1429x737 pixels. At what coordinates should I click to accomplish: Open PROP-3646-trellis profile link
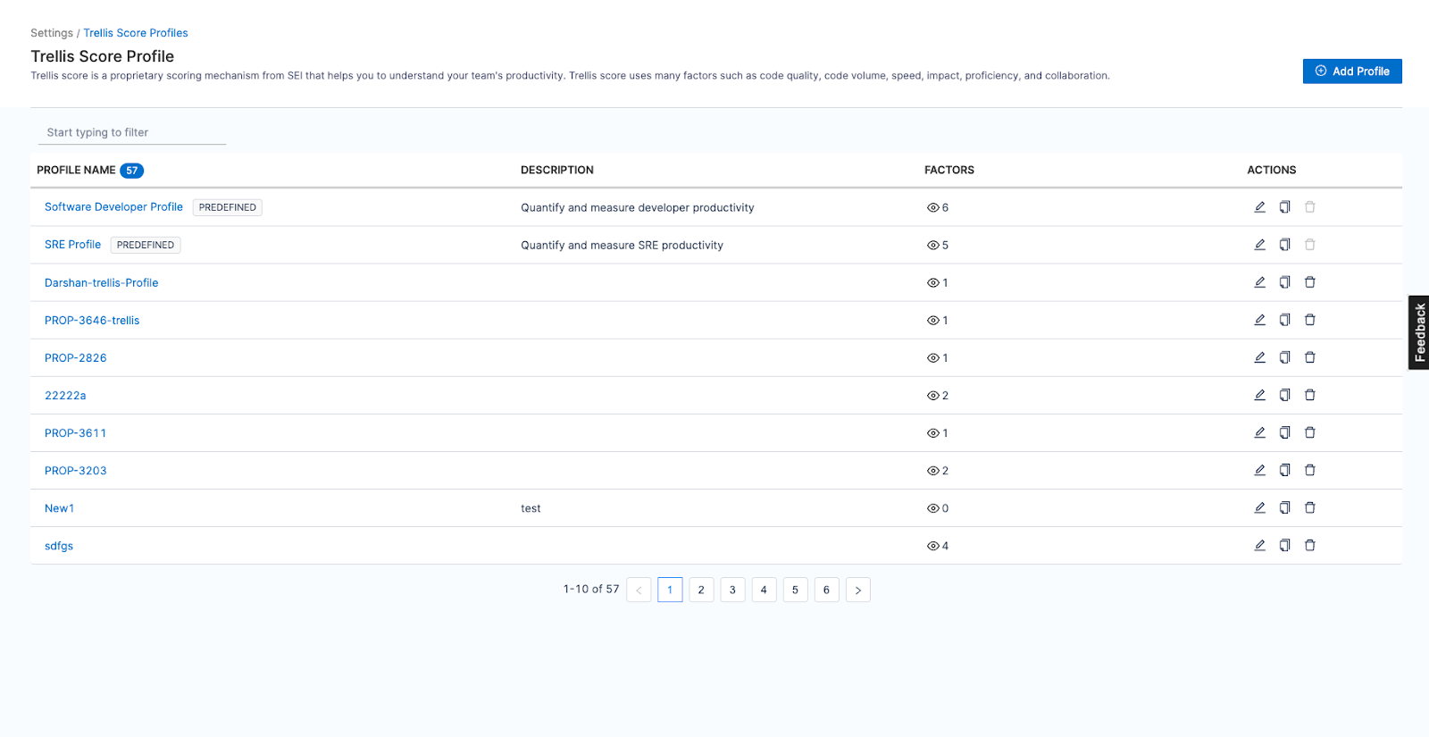tap(92, 321)
